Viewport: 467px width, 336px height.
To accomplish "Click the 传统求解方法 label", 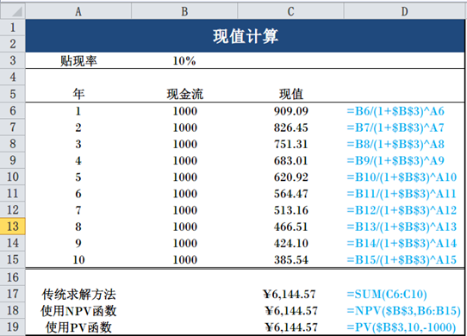I will (78, 295).
